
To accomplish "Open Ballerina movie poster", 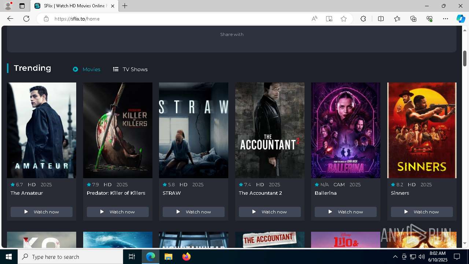I will 346,130.
